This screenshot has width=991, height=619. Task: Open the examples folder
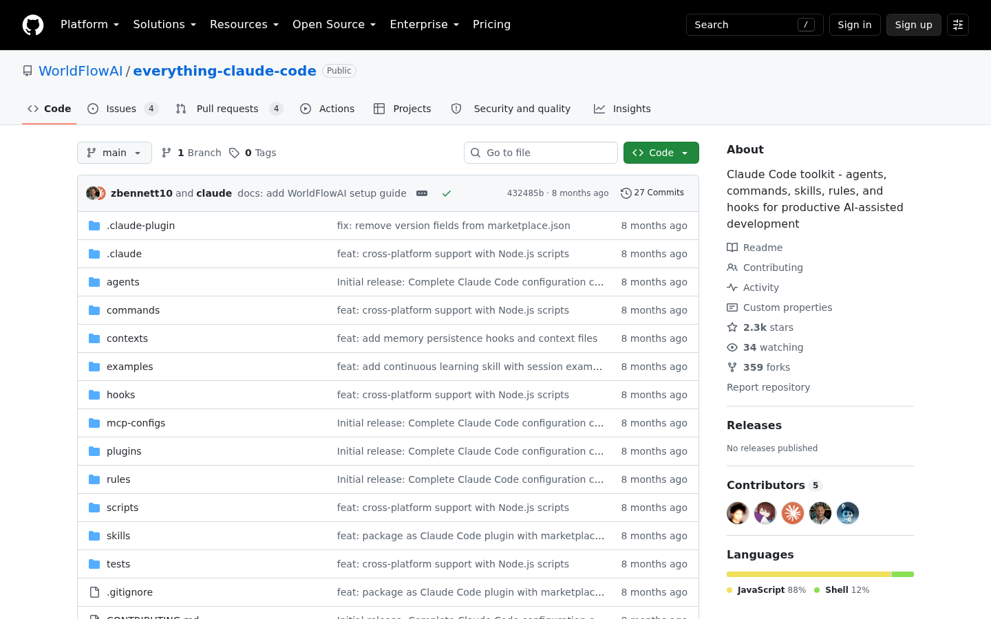click(x=130, y=367)
